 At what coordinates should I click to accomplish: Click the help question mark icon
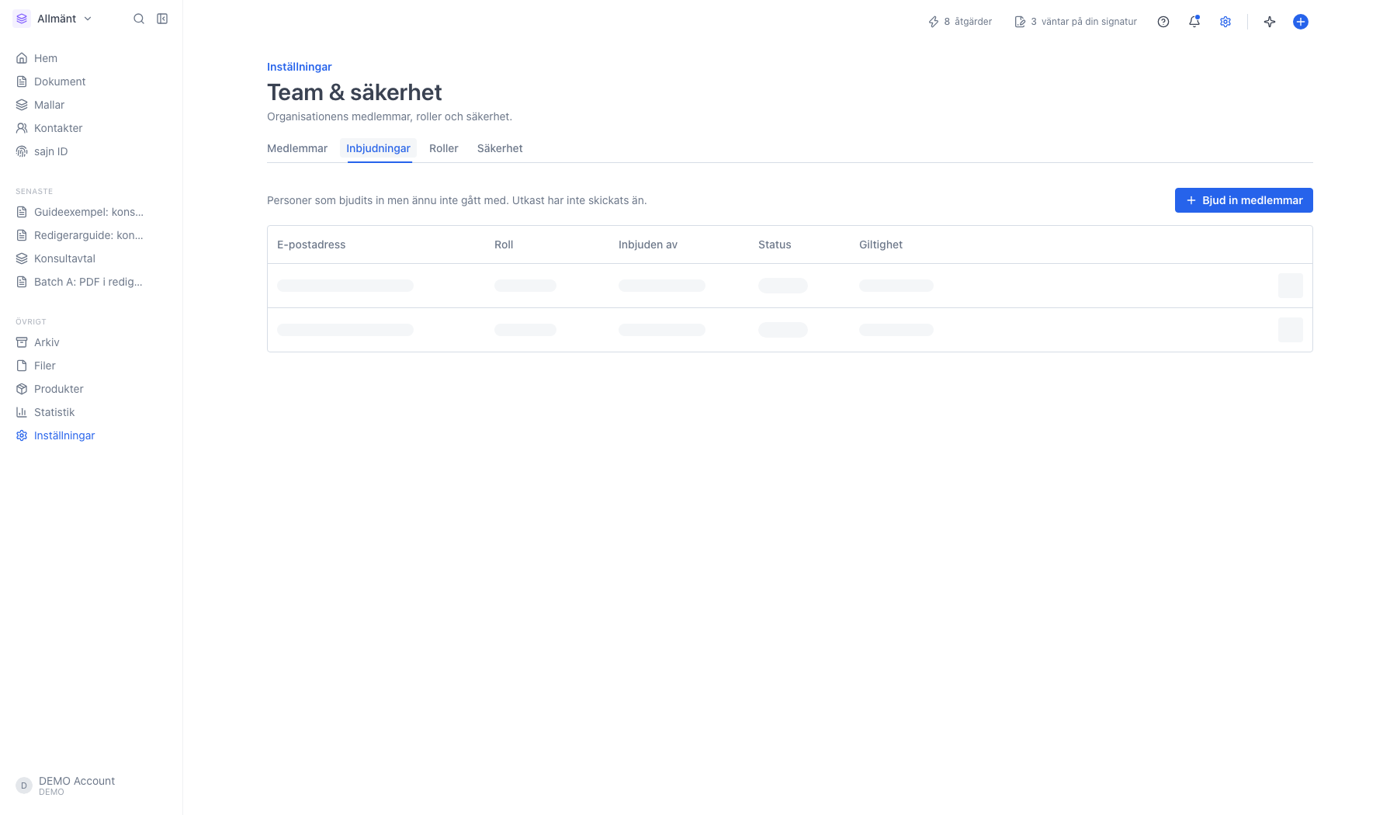pos(1163,22)
